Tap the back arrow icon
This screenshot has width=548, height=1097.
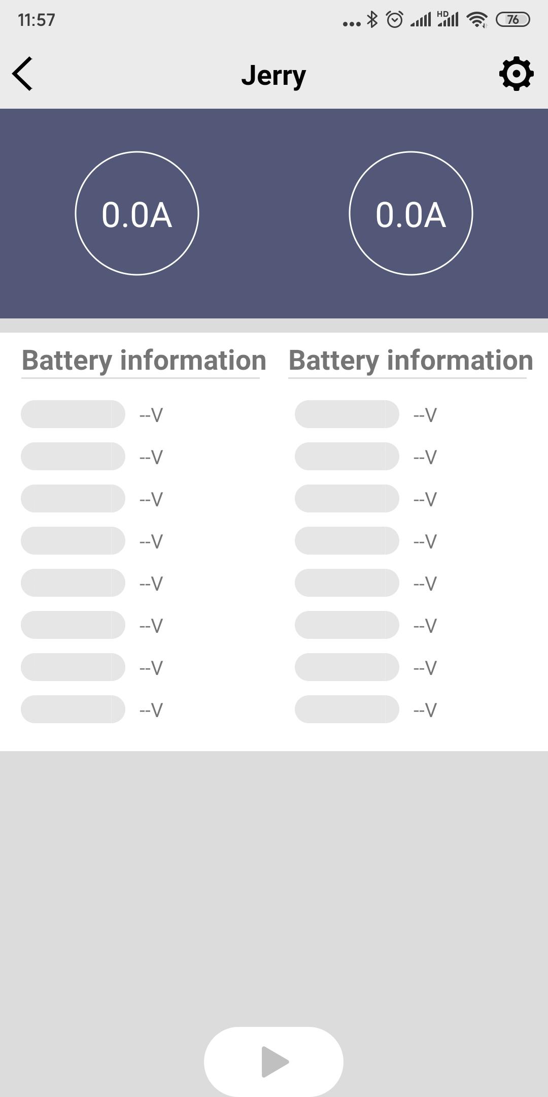click(23, 74)
